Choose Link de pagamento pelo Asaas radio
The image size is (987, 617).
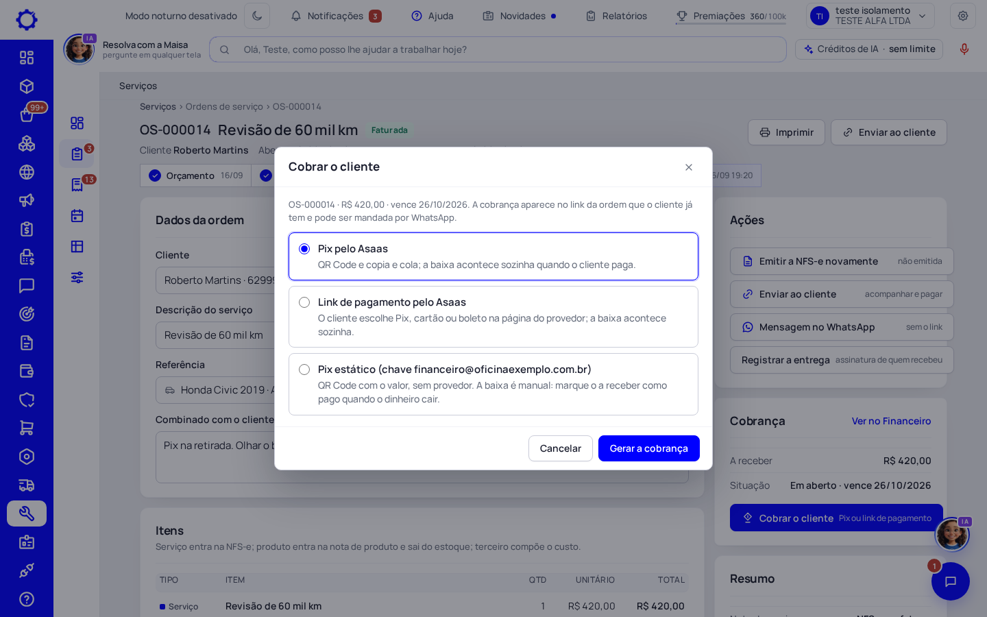[304, 302]
